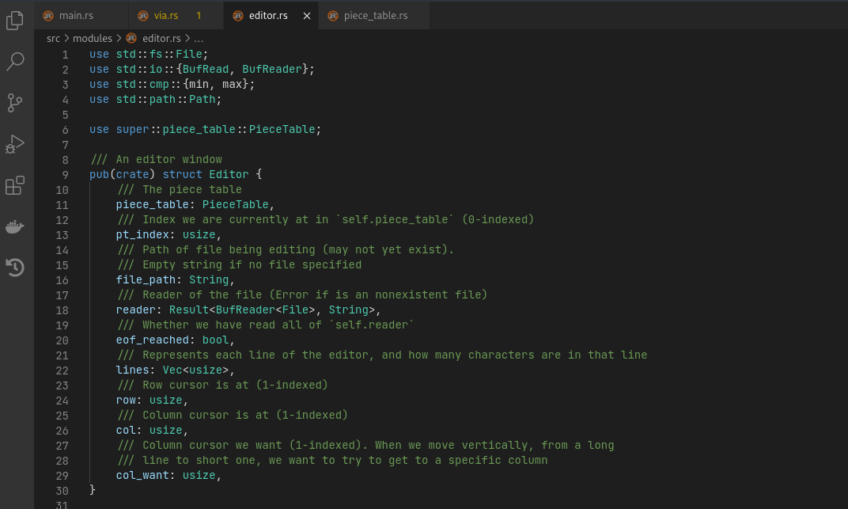Open the Explorer view in activity bar

[14, 21]
